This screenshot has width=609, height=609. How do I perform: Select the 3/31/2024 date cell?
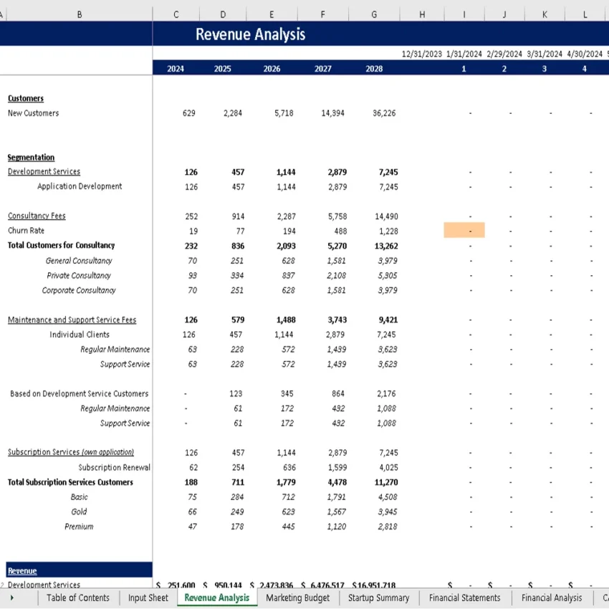click(x=545, y=54)
